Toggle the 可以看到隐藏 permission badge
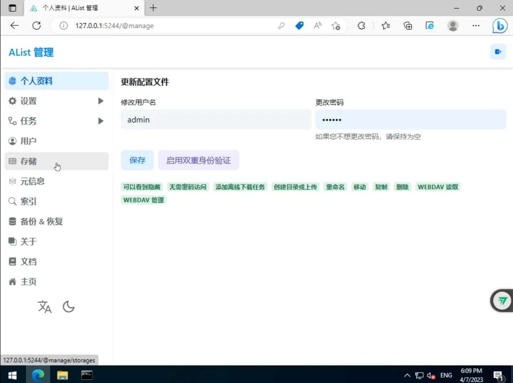The image size is (513, 383). click(x=142, y=187)
